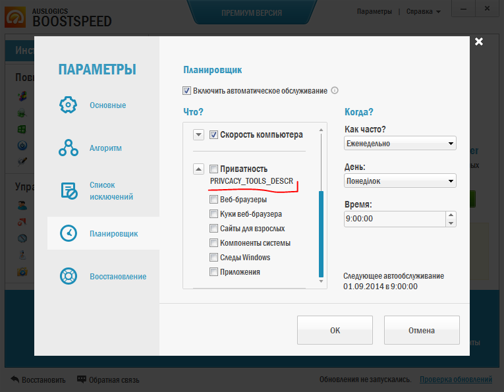Enable the Приватность checkbox
The width and height of the screenshot is (504, 392).
pos(213,169)
